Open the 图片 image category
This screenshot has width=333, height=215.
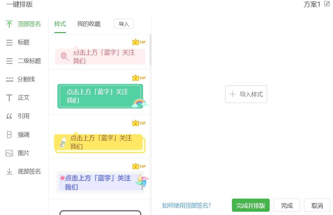(24, 153)
